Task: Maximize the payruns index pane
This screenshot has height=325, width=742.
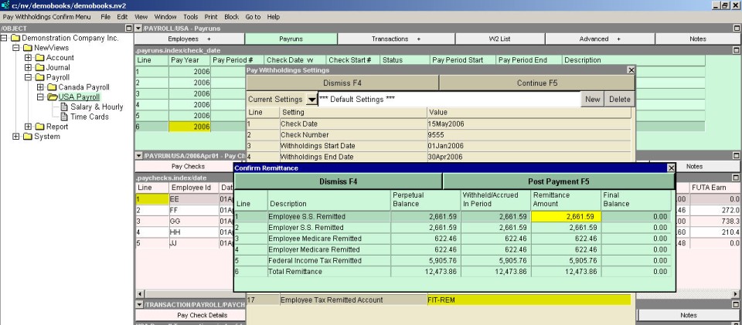Action: (737, 49)
